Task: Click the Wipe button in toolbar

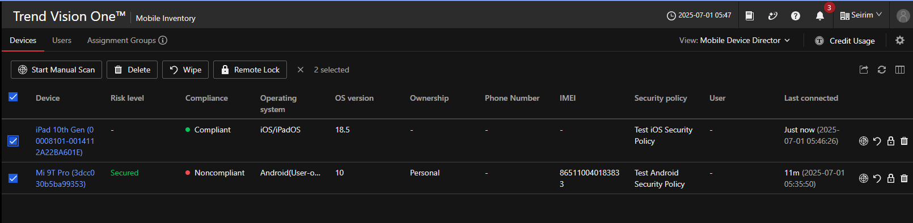Action: [185, 70]
